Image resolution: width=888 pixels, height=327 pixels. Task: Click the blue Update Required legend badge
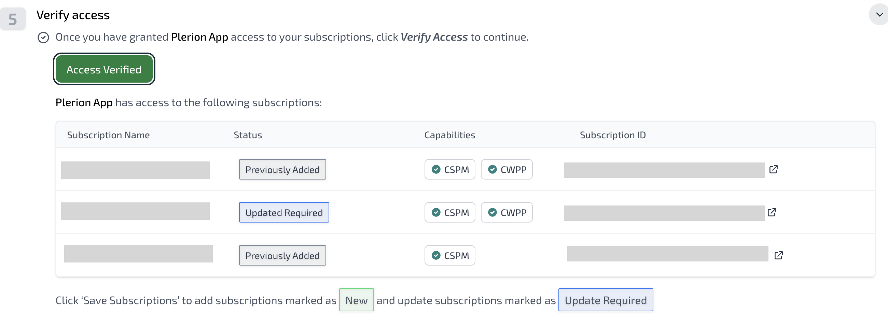click(x=606, y=300)
